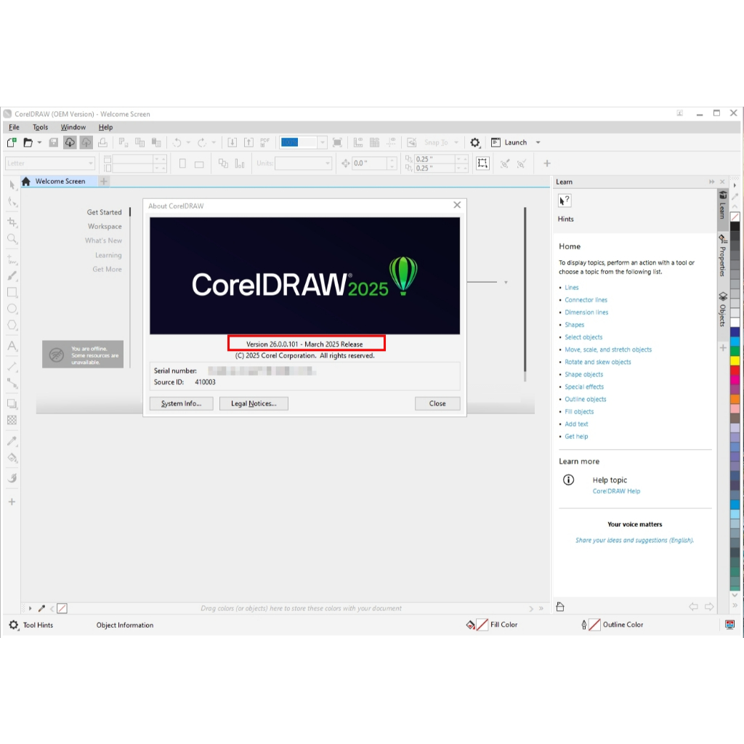Click the Close button in About dialog
The image size is (744, 744).
click(437, 403)
